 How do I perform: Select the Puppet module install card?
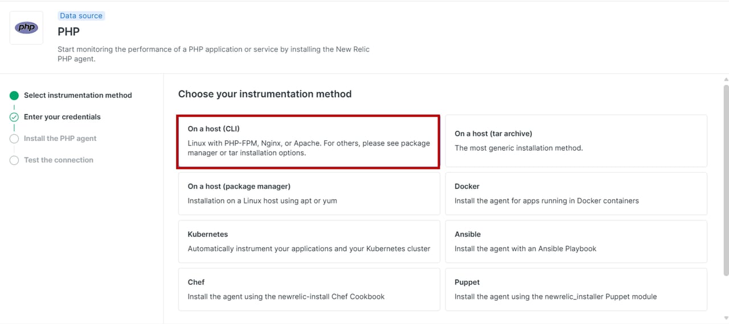coord(576,289)
